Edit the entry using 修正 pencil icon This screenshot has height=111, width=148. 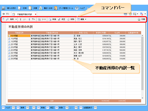[59, 19]
